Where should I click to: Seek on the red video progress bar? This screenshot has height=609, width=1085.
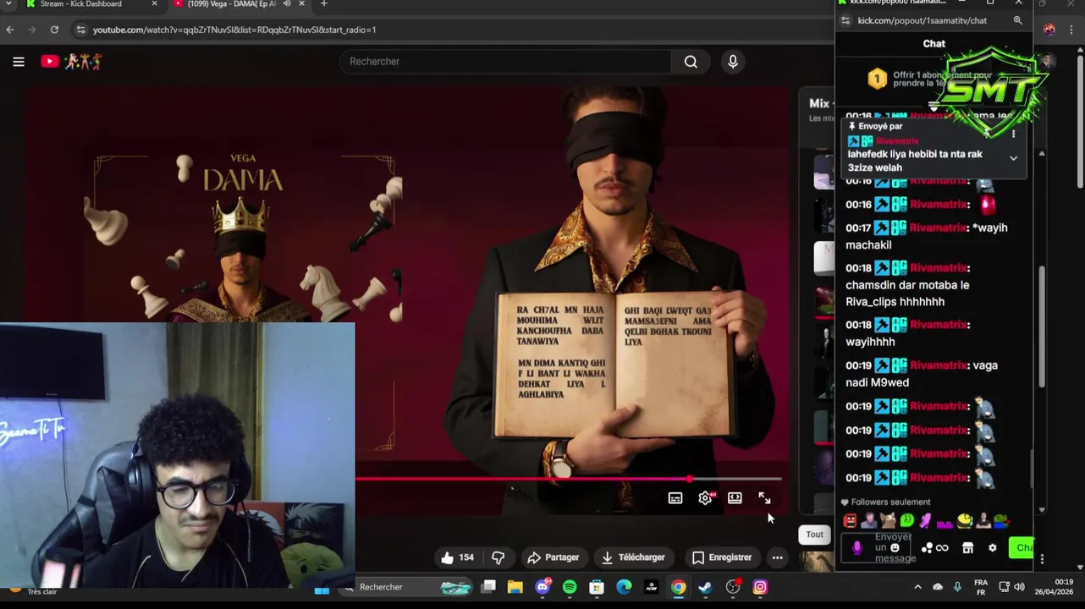pos(568,480)
